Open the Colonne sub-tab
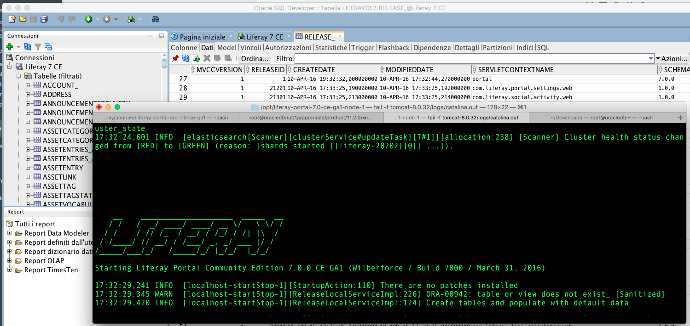 184,48
